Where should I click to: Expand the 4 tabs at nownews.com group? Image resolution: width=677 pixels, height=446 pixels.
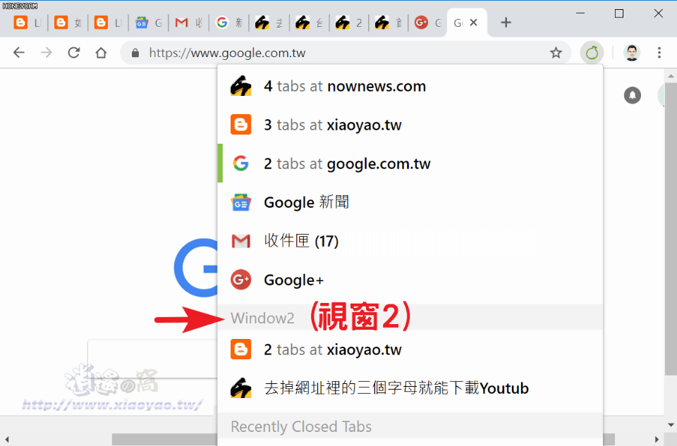coord(410,86)
